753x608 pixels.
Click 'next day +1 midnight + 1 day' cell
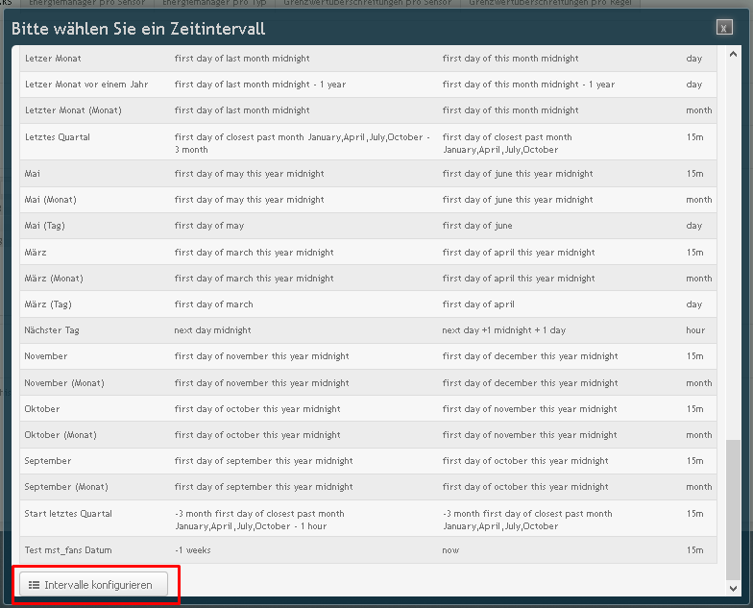(503, 330)
